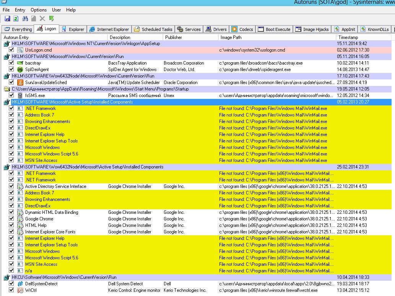Image resolution: width=395 pixels, height=296 pixels.
Task: Sort by Timestamp column header
Action: point(364,37)
